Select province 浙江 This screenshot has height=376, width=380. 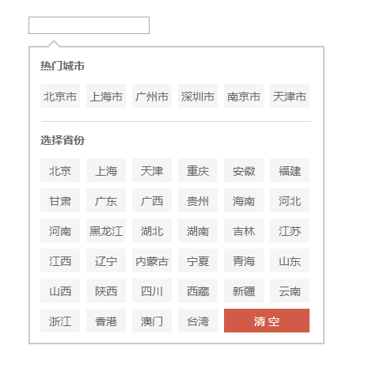60,321
